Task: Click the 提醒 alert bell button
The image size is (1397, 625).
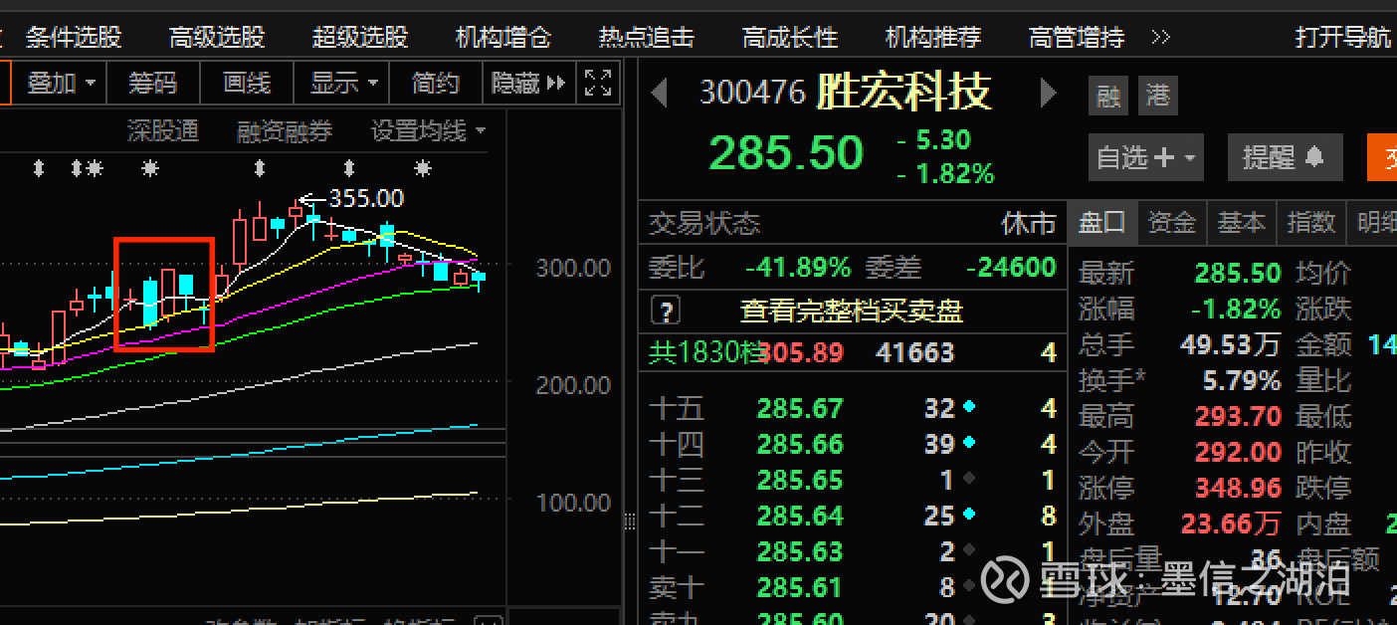Action: tap(1285, 157)
